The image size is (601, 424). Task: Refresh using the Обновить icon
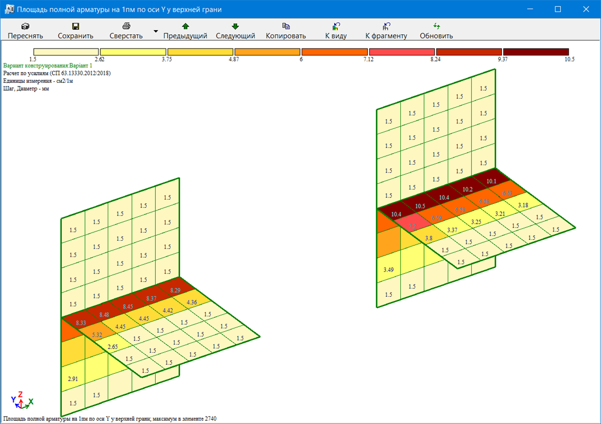436,26
